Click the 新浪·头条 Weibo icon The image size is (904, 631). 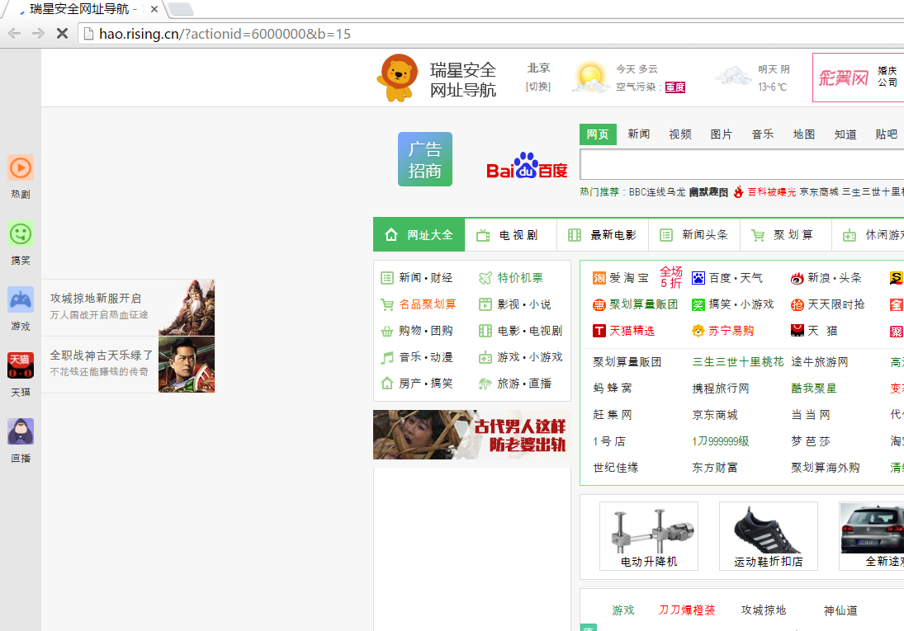click(798, 278)
